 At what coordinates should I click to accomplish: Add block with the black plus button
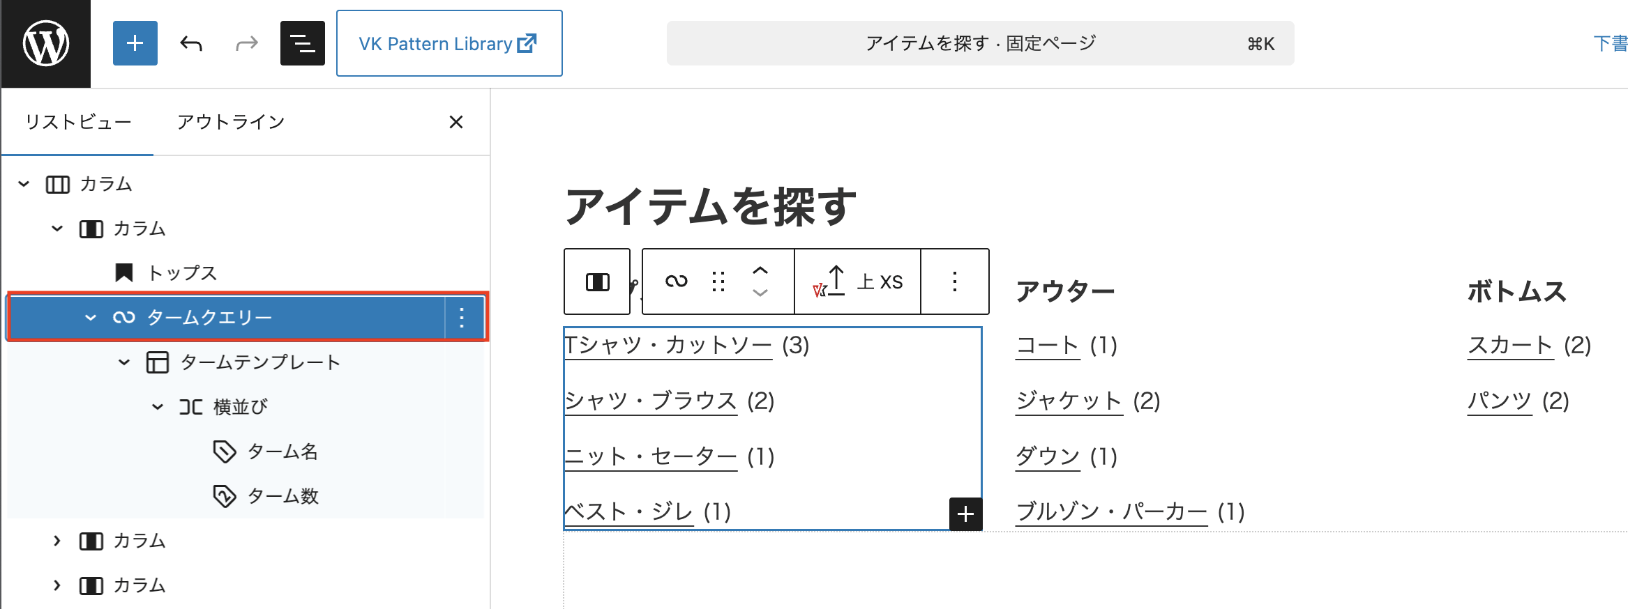[x=965, y=514]
